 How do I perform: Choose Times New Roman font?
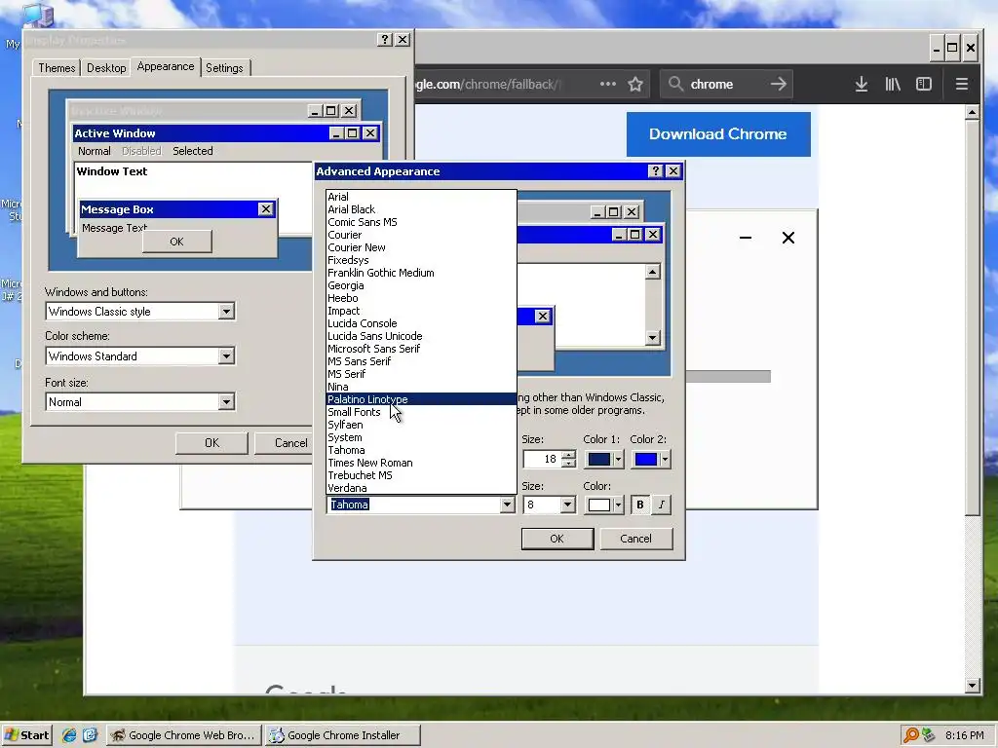421,463
